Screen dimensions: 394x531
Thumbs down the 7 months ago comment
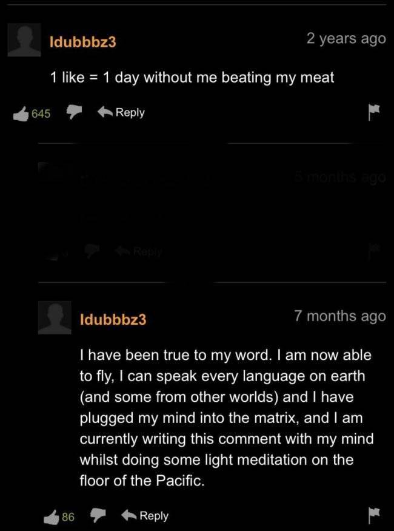[97, 515]
